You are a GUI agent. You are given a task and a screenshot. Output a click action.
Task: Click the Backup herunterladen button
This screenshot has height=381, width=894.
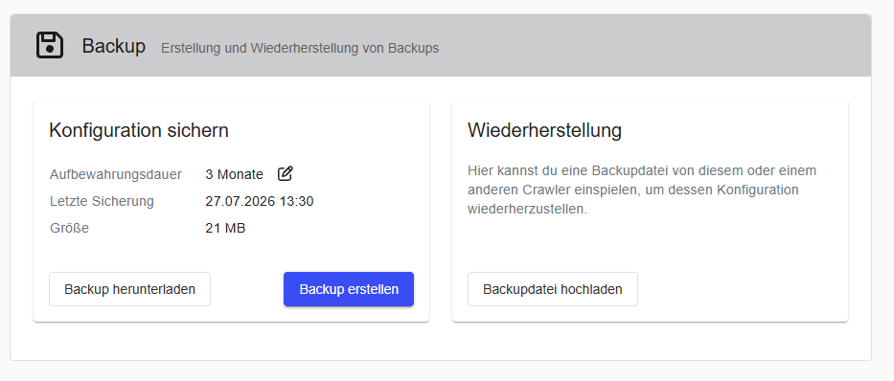pyautogui.click(x=129, y=289)
